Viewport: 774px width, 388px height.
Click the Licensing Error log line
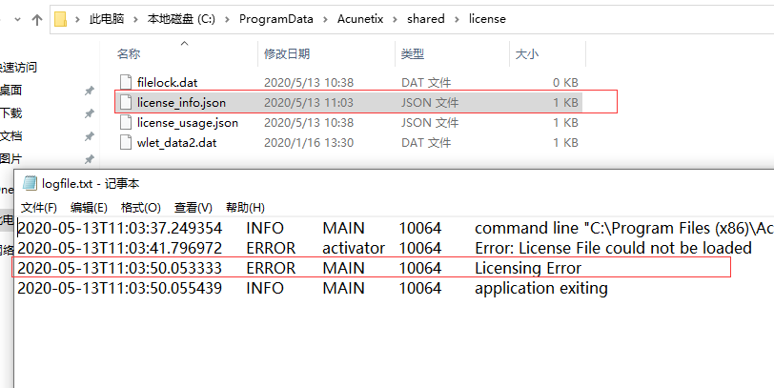coord(527,268)
